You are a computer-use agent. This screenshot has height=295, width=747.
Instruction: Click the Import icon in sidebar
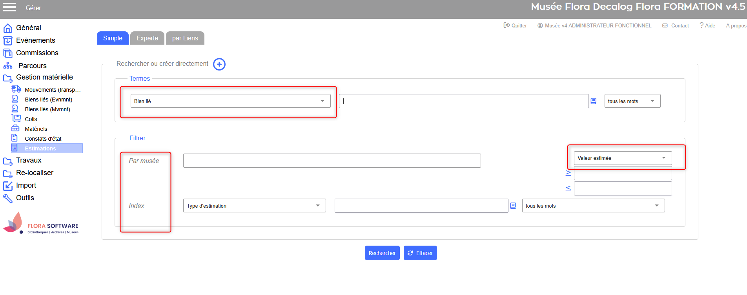[x=8, y=186]
